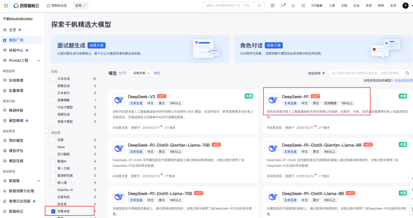413x218 pixels.
Task: Click the 批量推理 sidebar icon
Action: pyautogui.click(x=5, y=91)
